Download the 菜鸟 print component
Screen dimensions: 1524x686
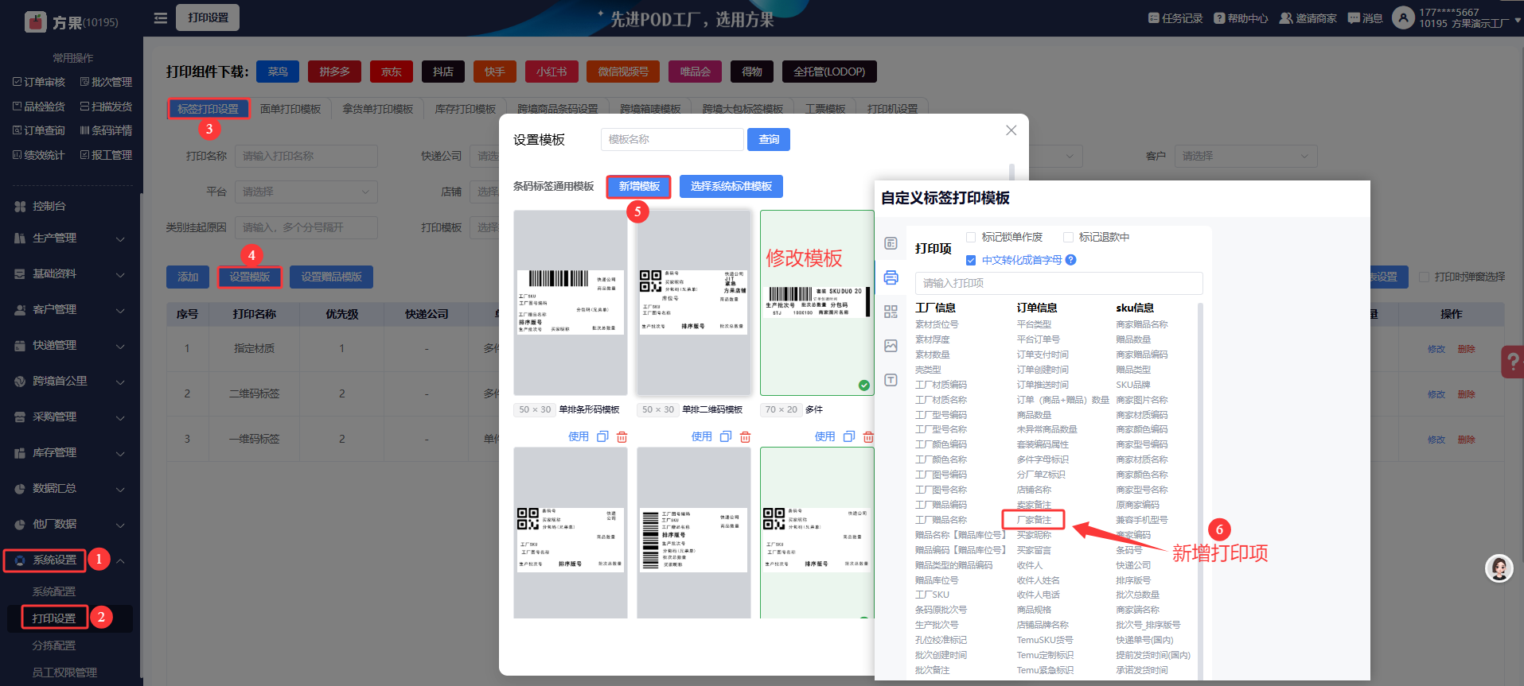(x=278, y=72)
